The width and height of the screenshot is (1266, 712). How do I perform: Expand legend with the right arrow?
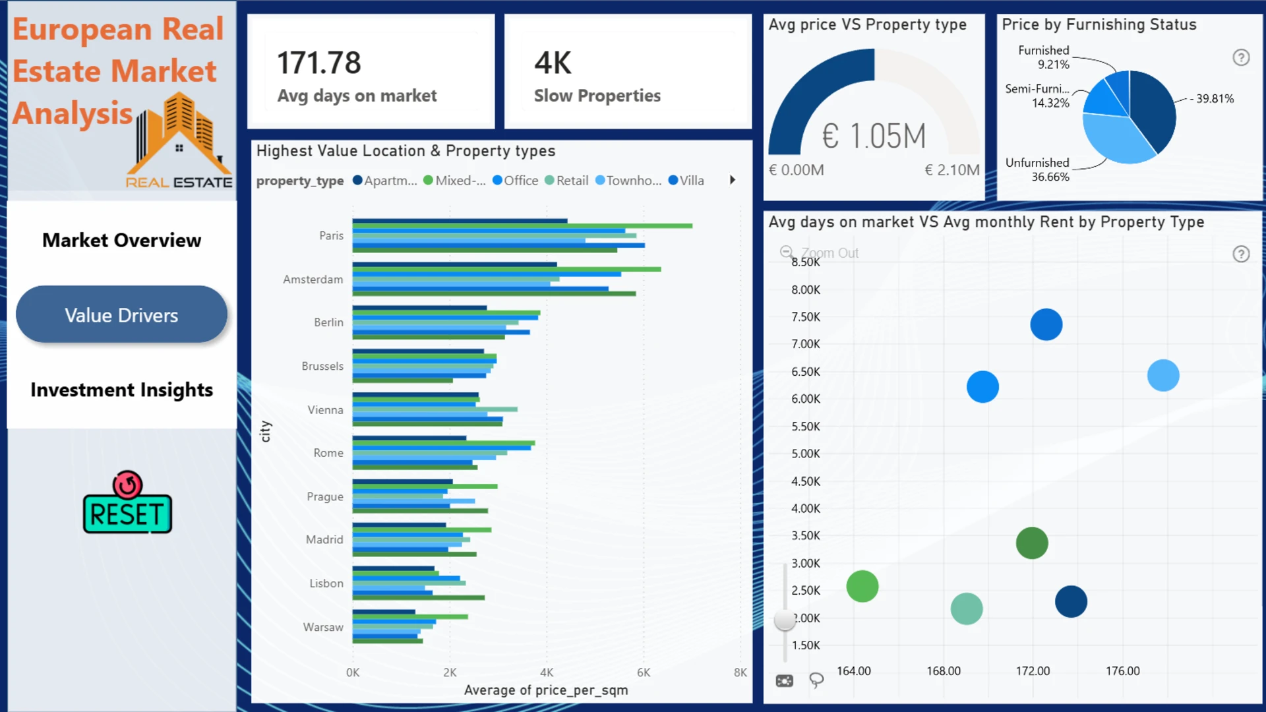(x=732, y=180)
